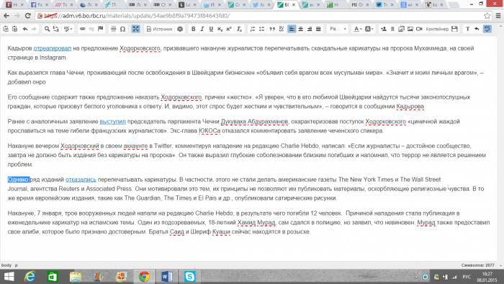The width and height of the screenshot is (504, 284).
Task: Switch to the Facebook browser tab
Action: (x=39, y=5)
